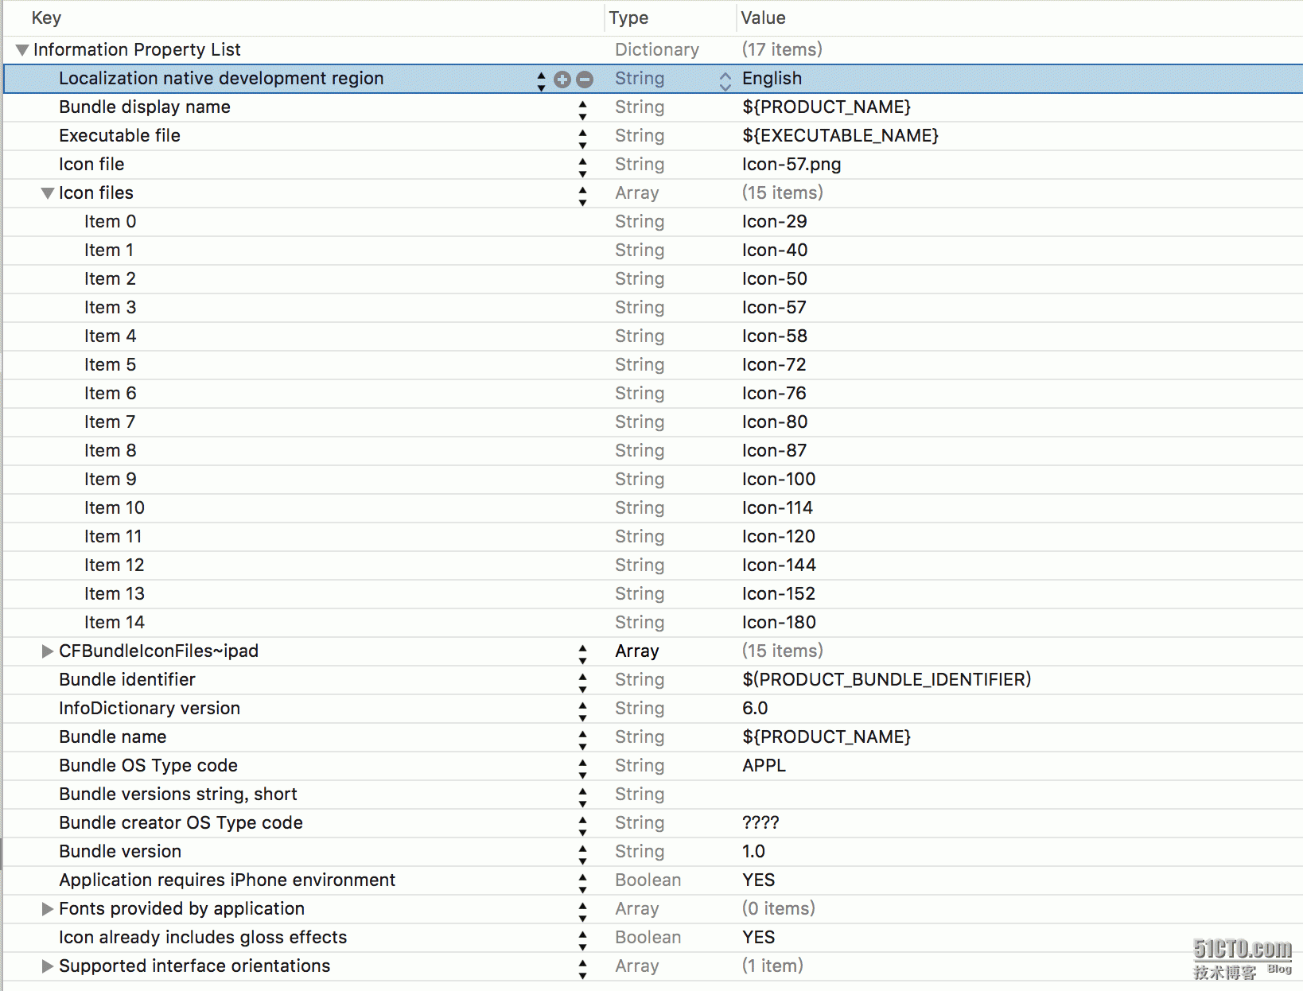The width and height of the screenshot is (1303, 991).
Task: Collapse the Information Property List triangle
Action: tap(22, 50)
